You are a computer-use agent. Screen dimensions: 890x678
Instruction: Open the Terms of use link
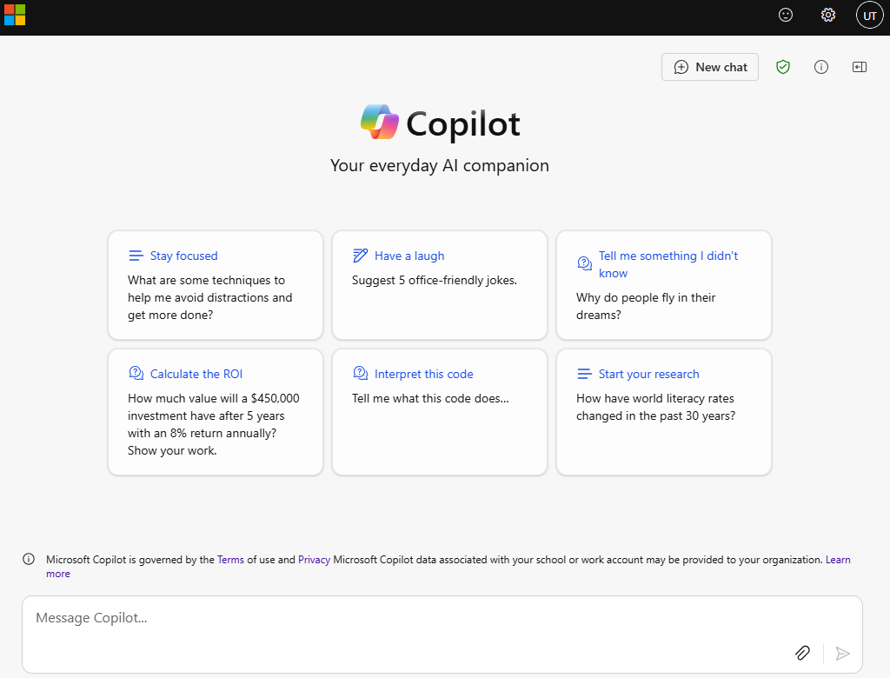230,559
